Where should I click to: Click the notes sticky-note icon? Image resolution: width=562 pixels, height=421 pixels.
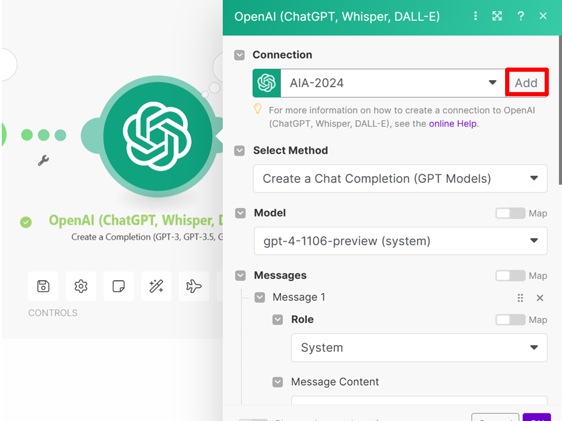click(x=119, y=286)
